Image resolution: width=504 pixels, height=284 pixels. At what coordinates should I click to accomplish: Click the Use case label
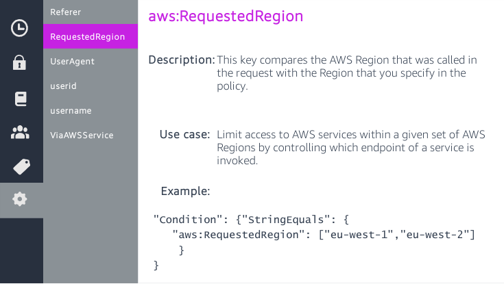pyautogui.click(x=184, y=134)
